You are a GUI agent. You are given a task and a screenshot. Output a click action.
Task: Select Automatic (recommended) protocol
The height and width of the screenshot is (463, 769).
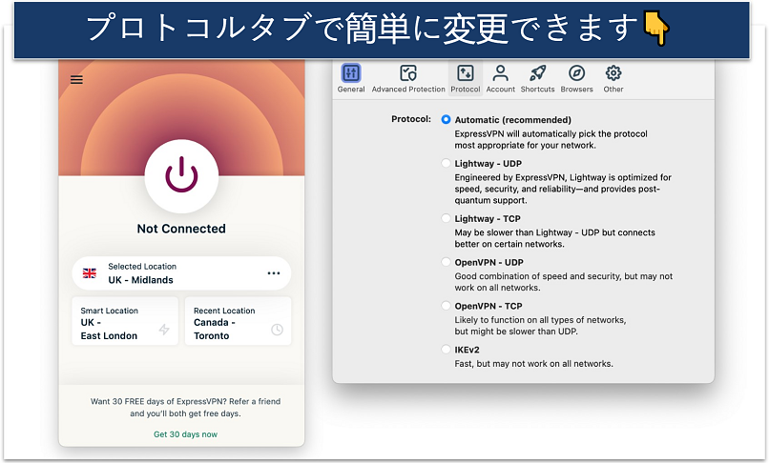446,120
